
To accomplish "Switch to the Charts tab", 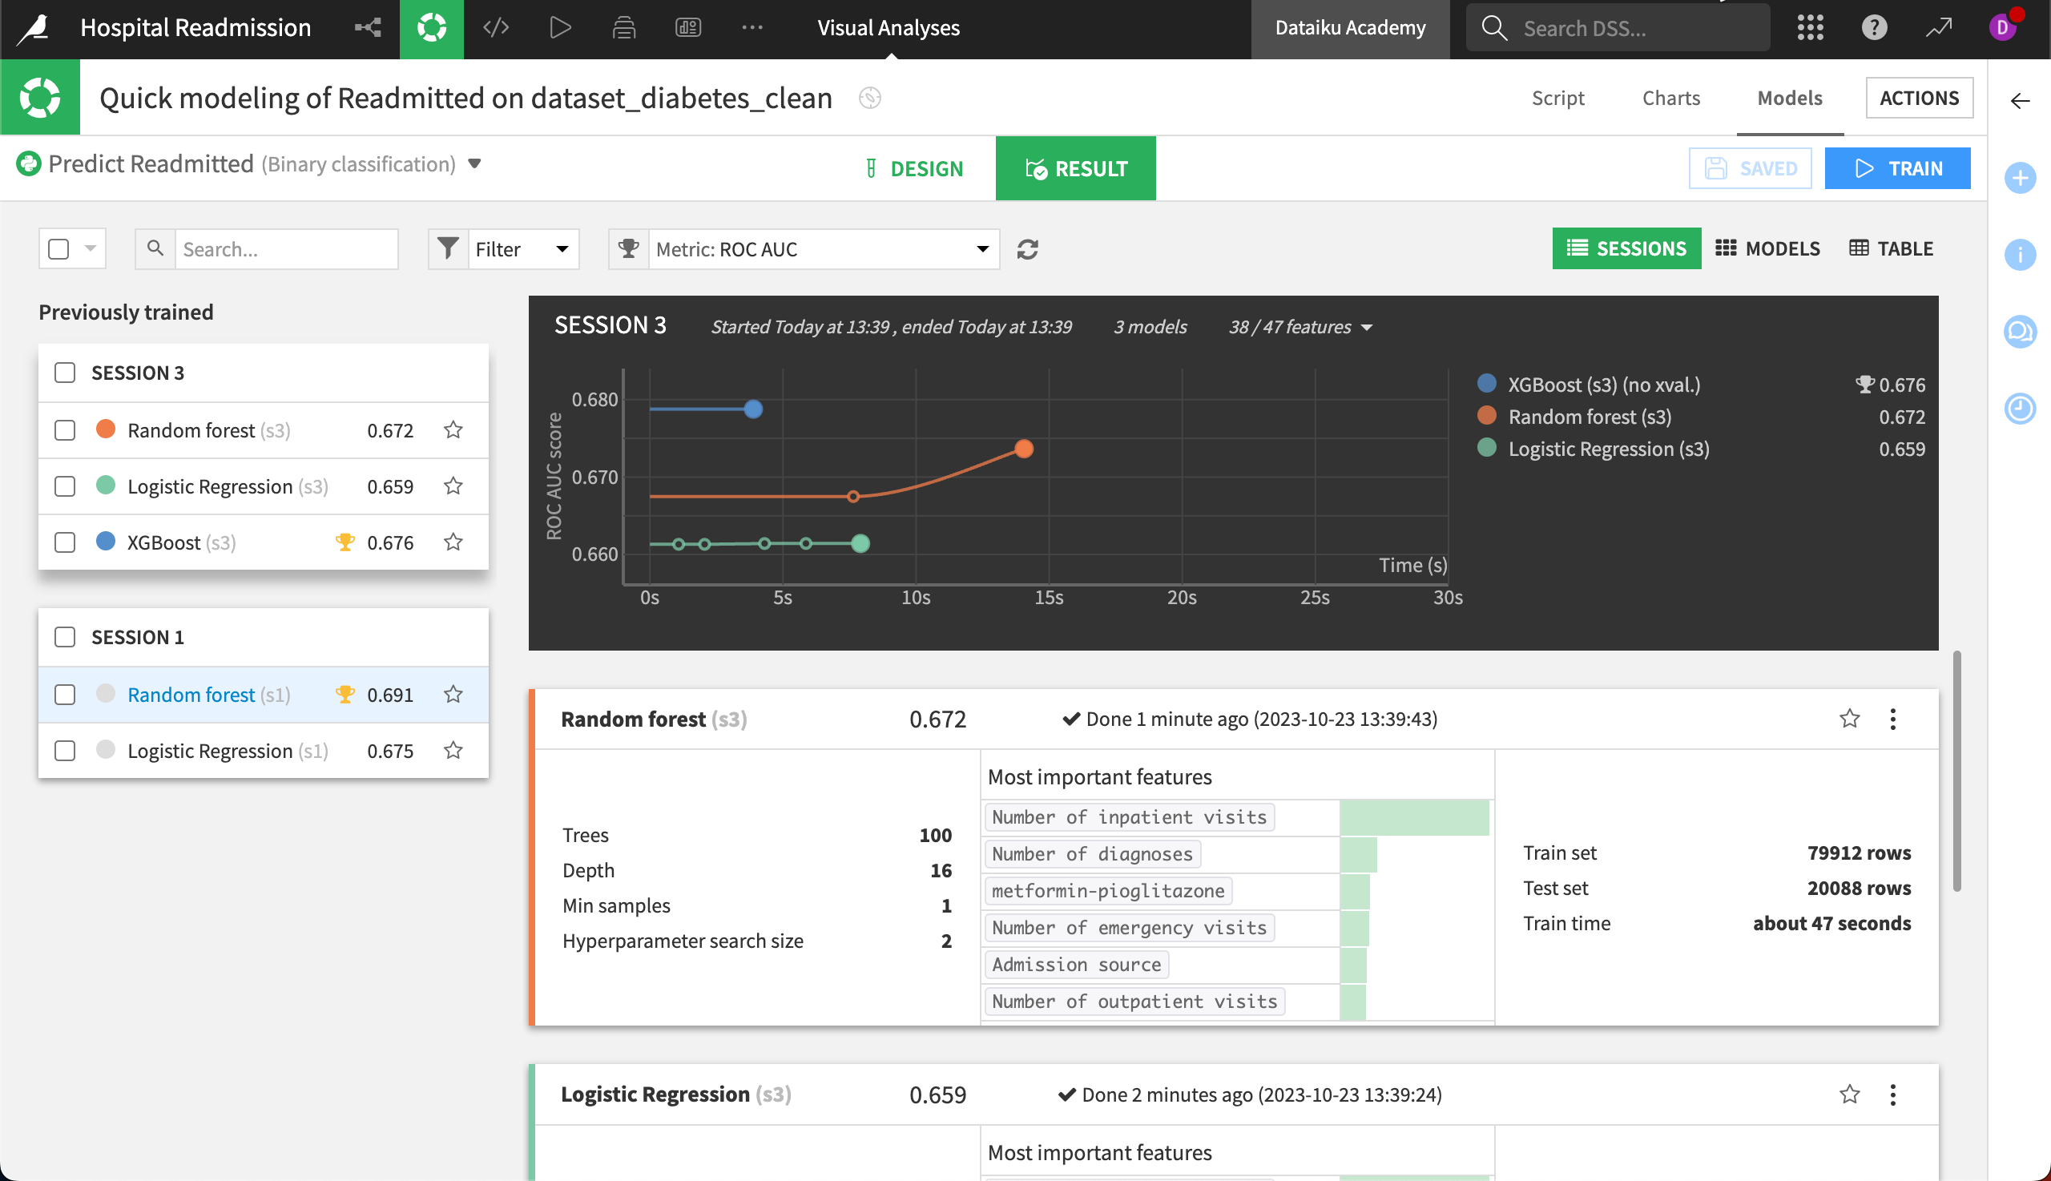I will 1670,98.
